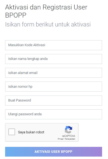This screenshot has width=108, height=159.
Task: Click the "Saya bukan robot" label text
Action: (x=31, y=132)
